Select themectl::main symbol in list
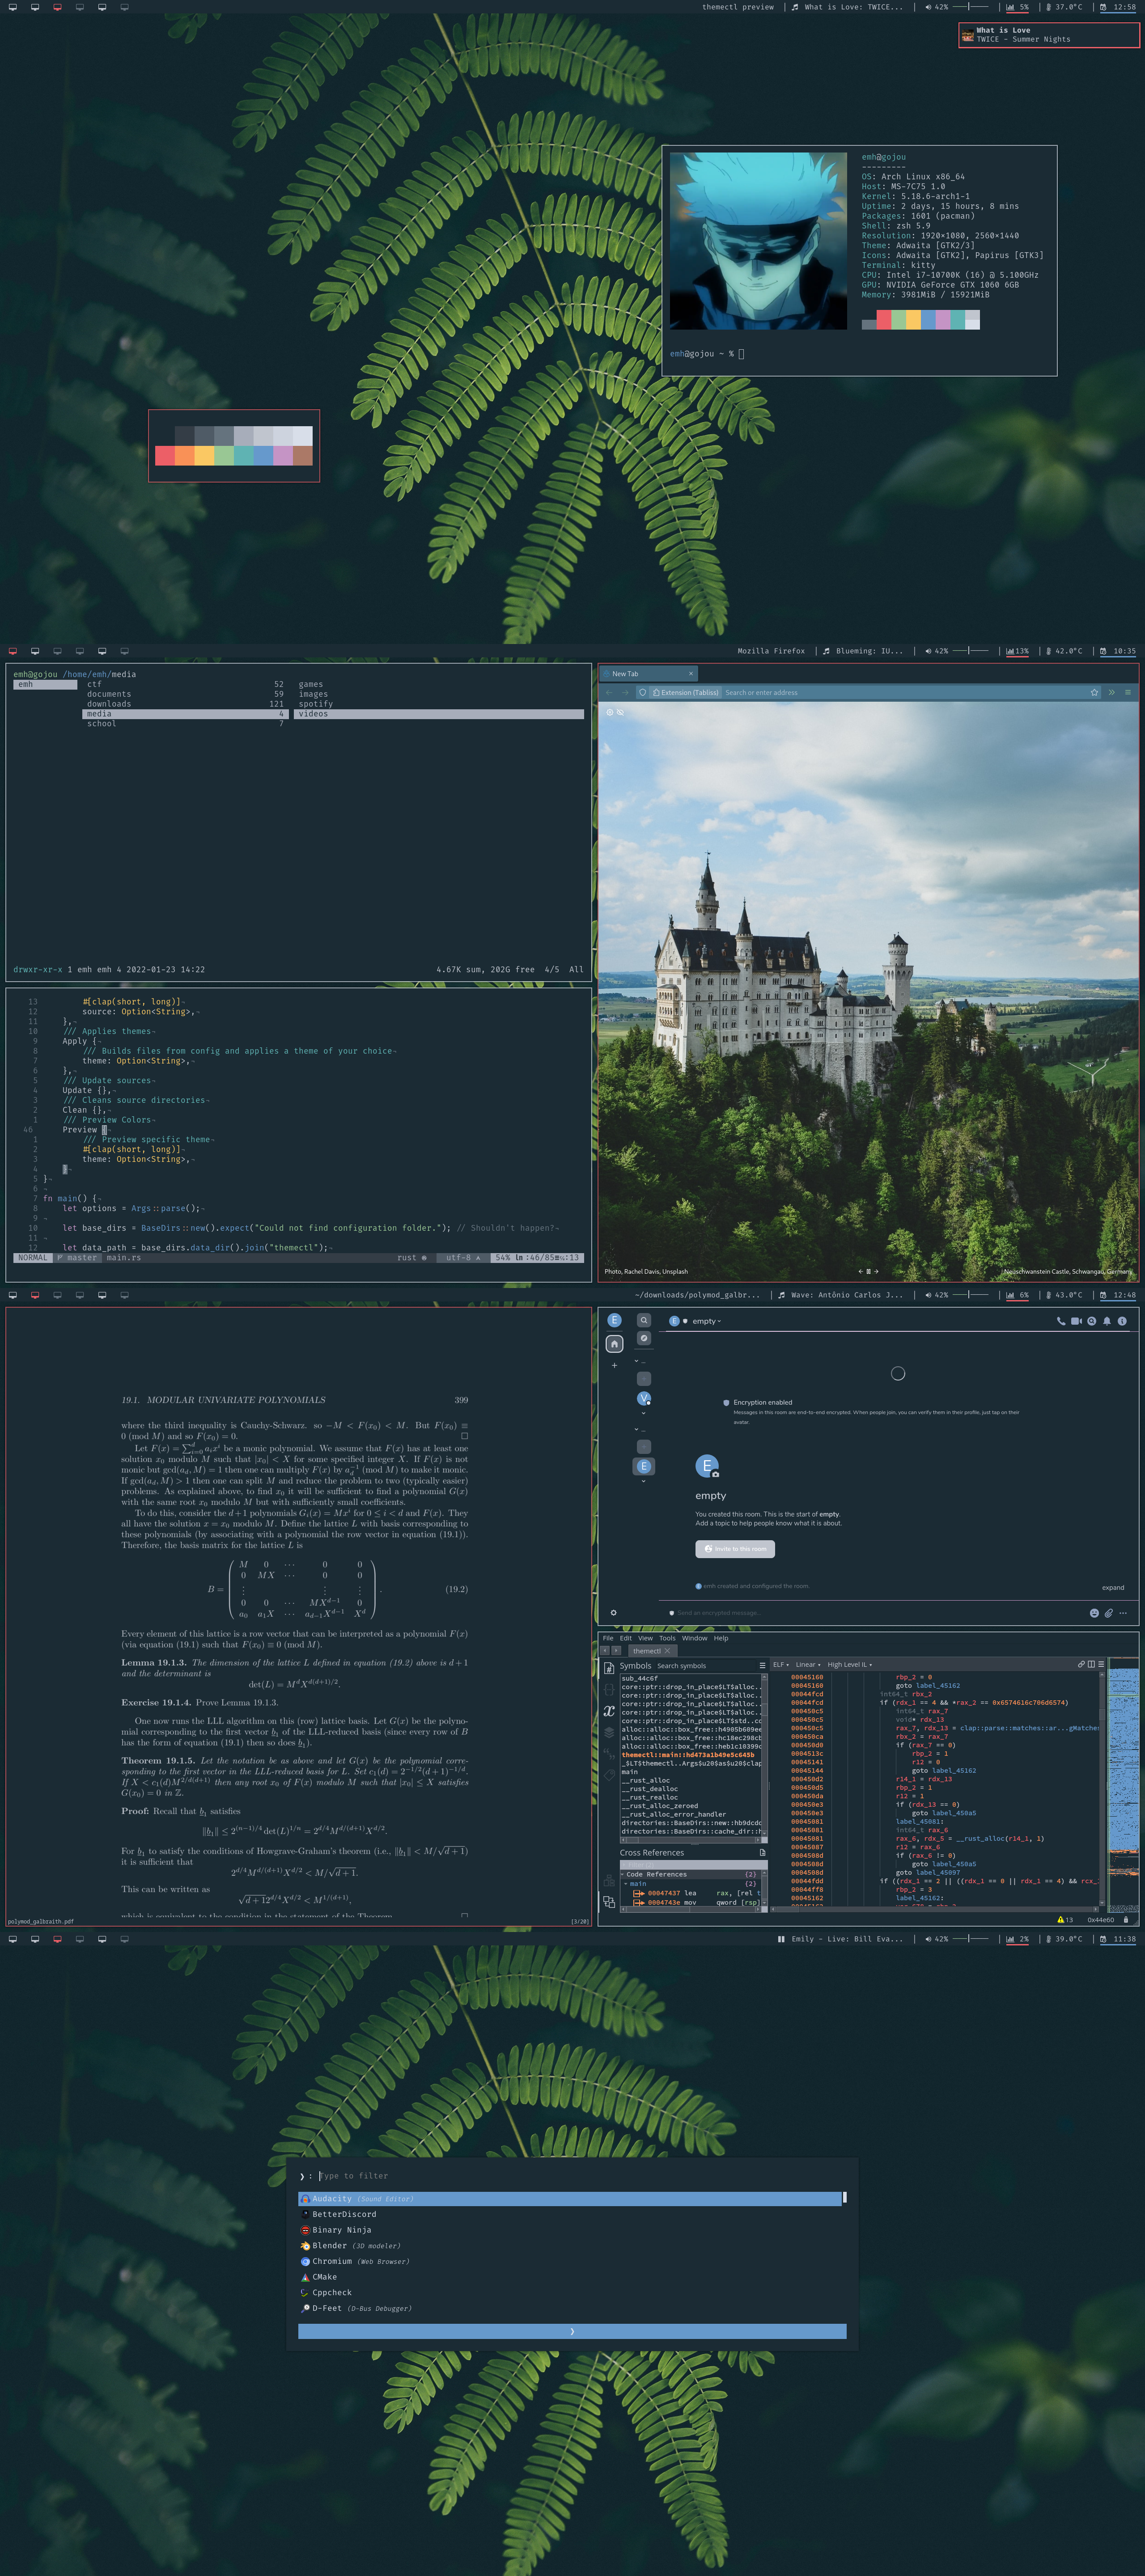 [x=688, y=1755]
